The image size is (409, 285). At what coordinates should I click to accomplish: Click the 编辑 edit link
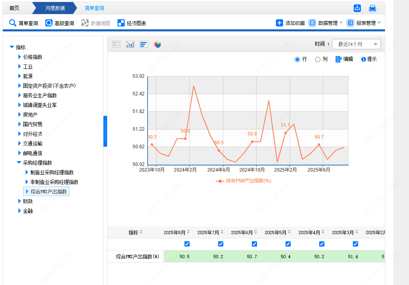[x=344, y=59]
